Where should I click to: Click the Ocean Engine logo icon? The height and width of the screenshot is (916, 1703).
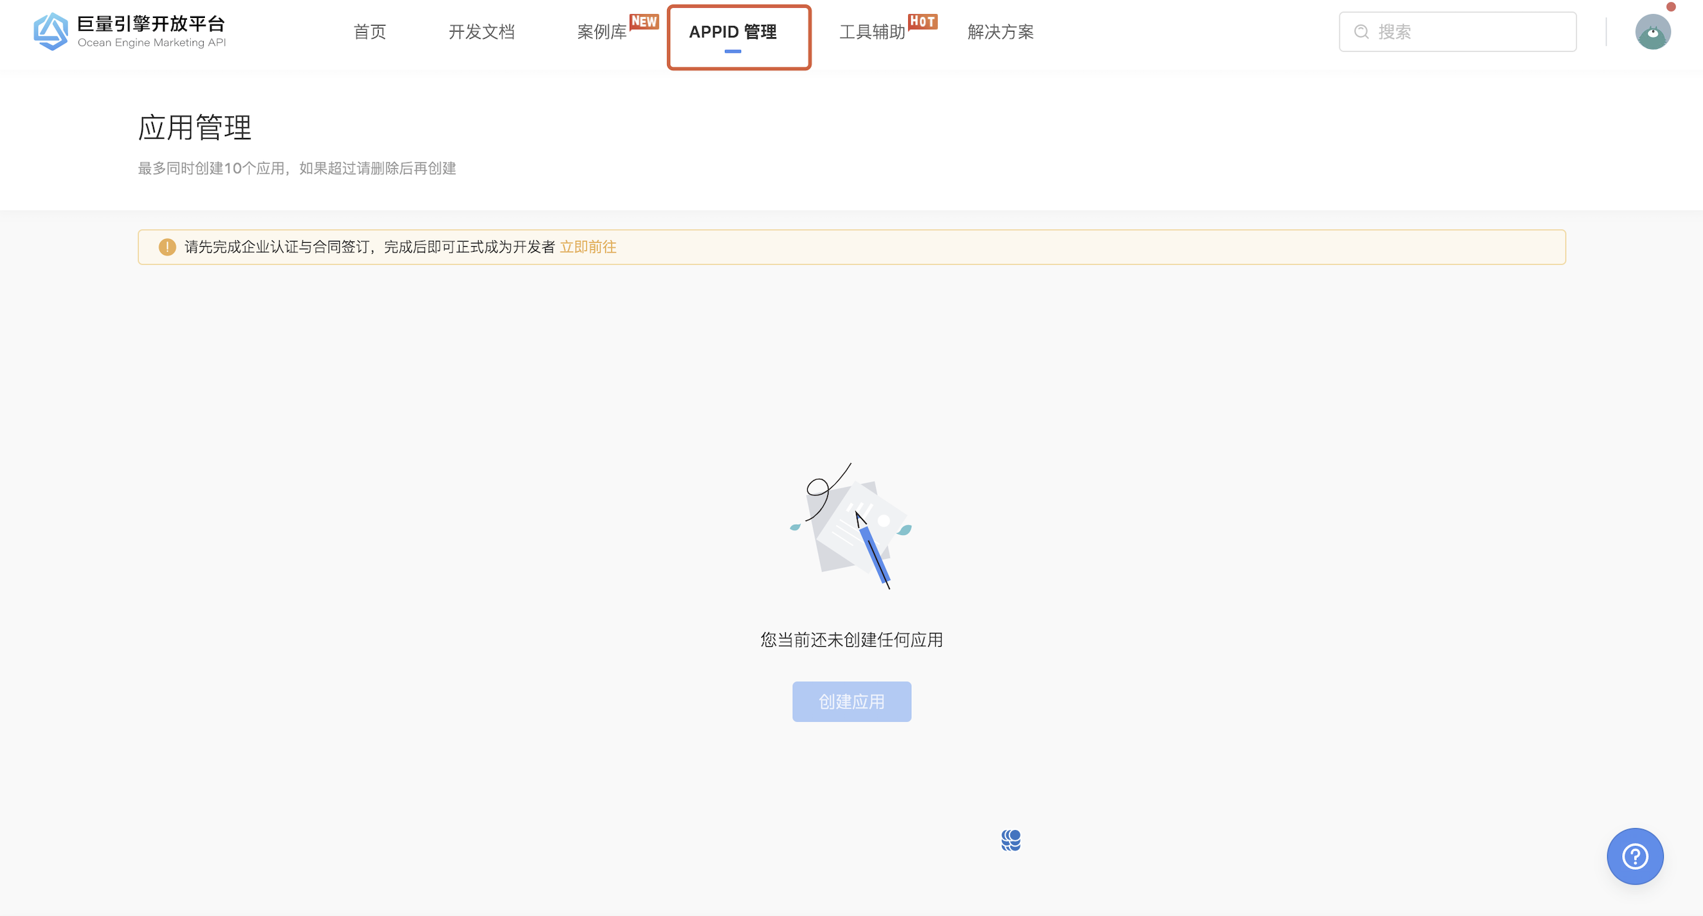(51, 31)
